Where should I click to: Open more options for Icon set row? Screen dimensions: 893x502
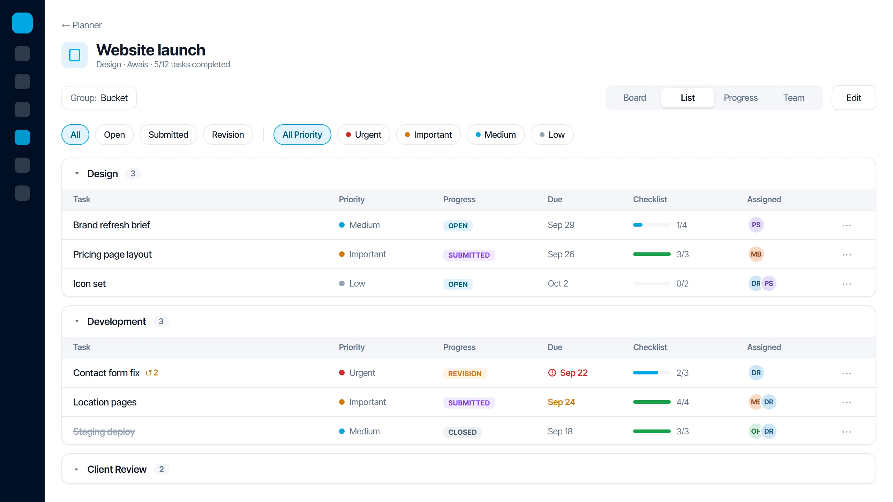pyautogui.click(x=847, y=284)
